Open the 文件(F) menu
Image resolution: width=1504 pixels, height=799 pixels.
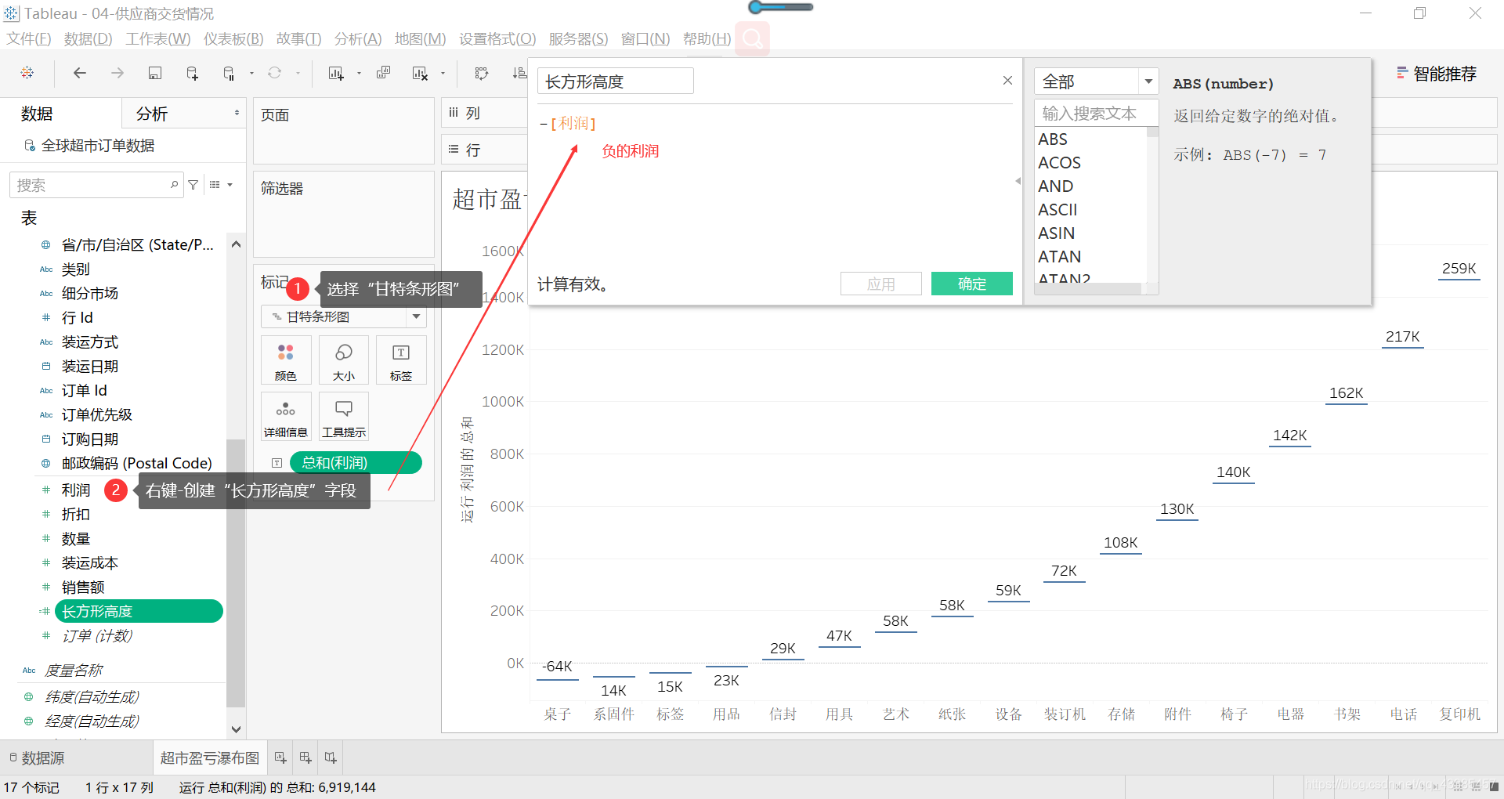[x=29, y=39]
